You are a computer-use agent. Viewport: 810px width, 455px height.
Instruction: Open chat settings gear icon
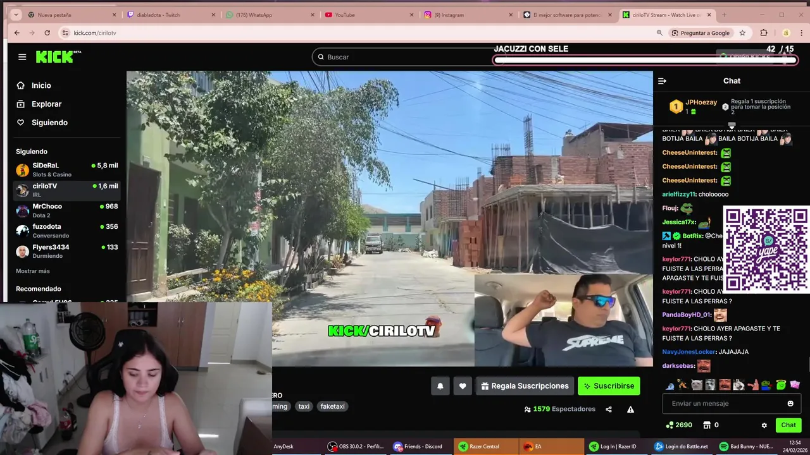(x=764, y=425)
